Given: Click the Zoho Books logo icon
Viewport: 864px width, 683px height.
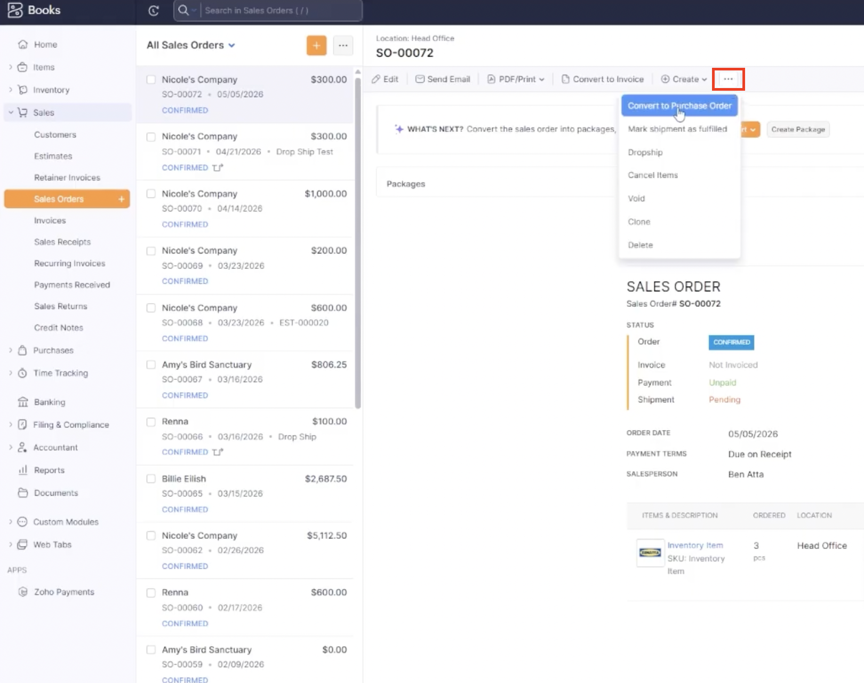Looking at the screenshot, I should tap(15, 10).
